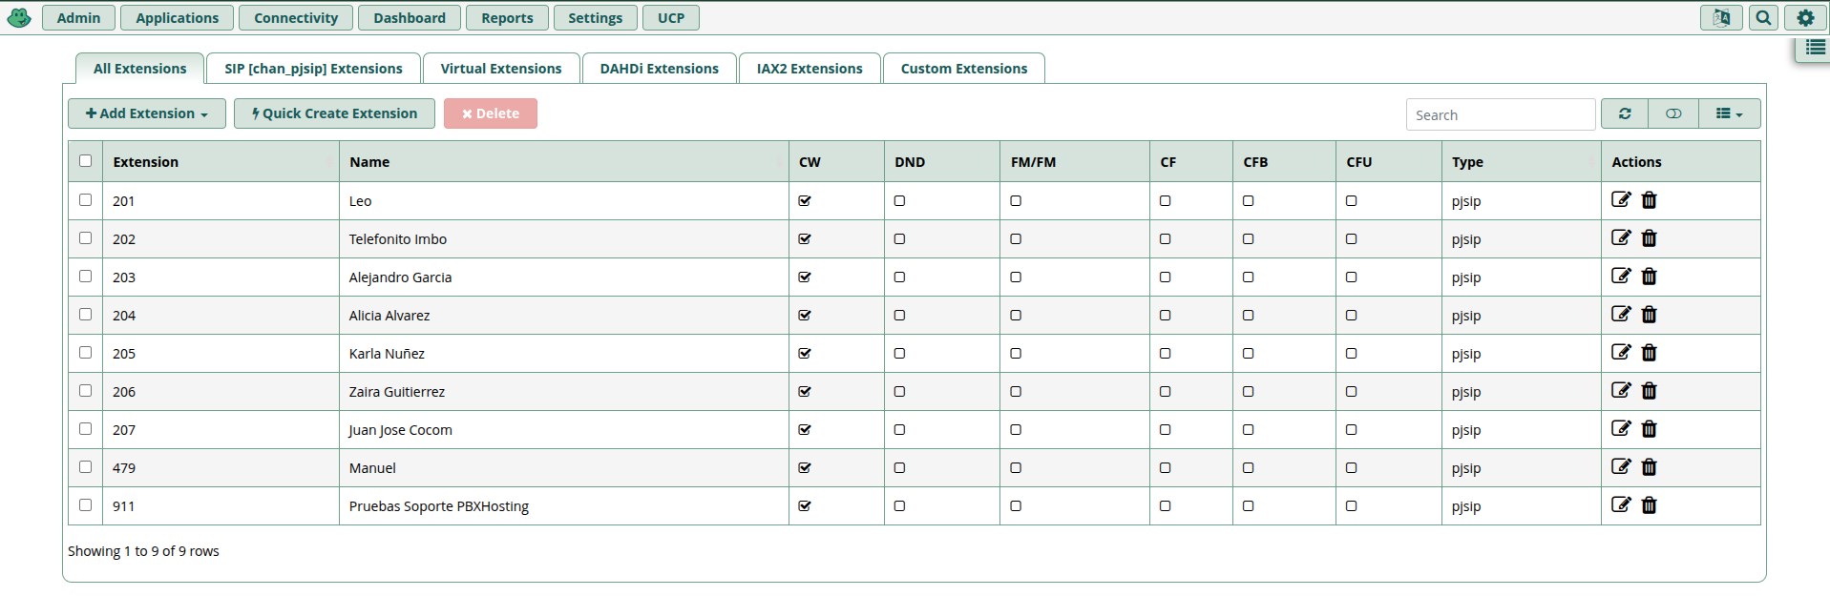Edit extension 206 Zaira Guitierrez

1621,390
